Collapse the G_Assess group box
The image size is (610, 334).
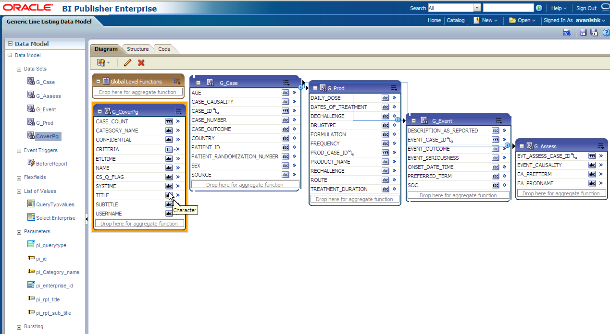[x=522, y=146]
